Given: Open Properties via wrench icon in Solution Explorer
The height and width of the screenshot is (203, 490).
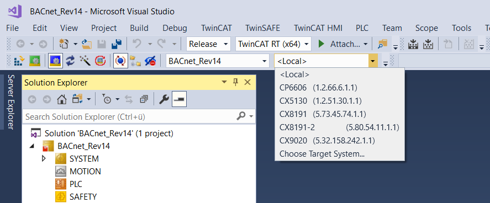Looking at the screenshot, I should point(164,99).
